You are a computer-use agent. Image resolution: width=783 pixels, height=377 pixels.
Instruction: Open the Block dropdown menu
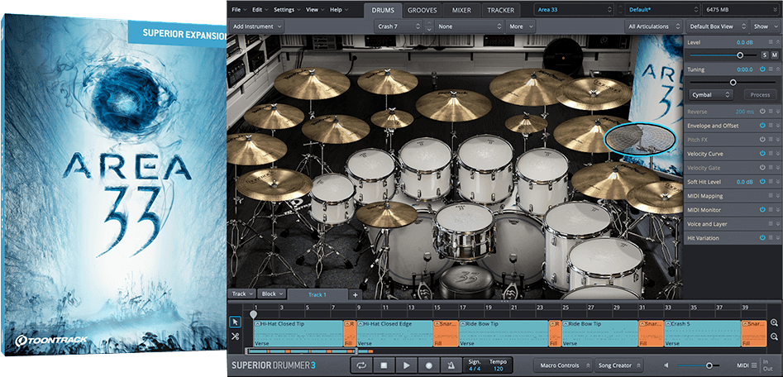coord(273,293)
